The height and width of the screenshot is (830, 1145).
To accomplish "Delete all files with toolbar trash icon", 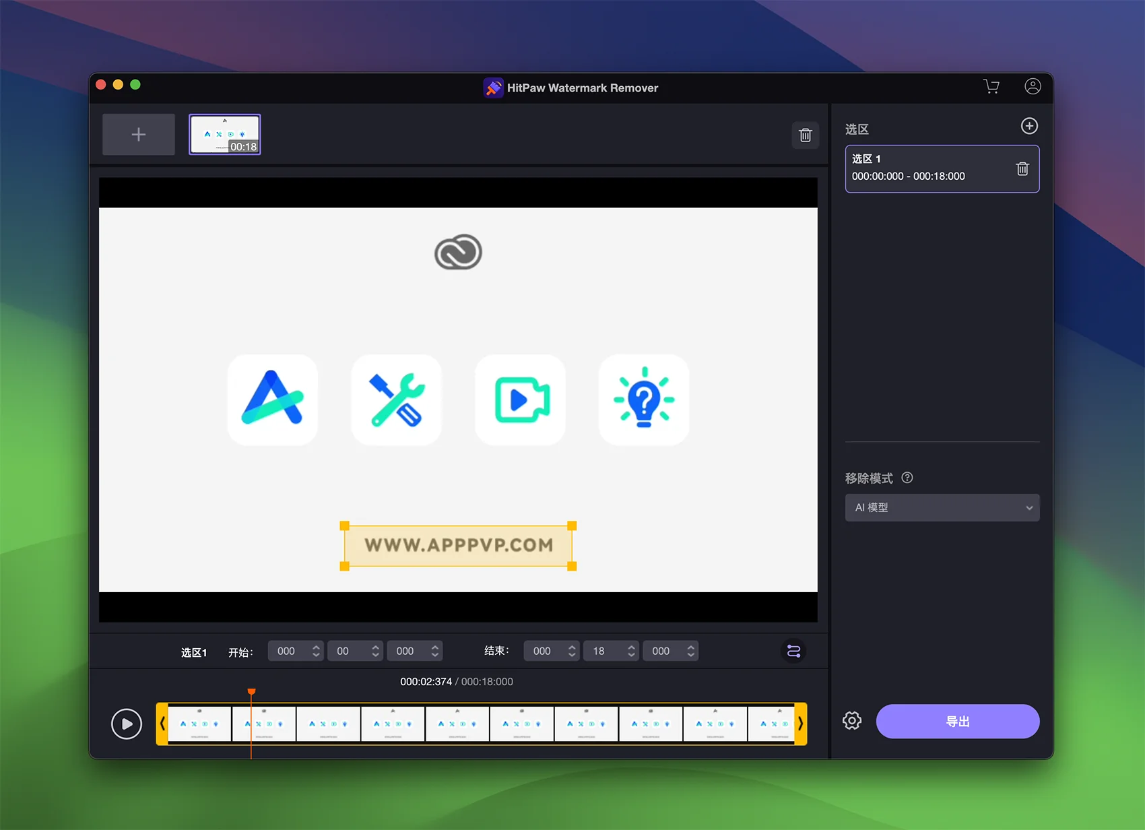I will pos(806,135).
